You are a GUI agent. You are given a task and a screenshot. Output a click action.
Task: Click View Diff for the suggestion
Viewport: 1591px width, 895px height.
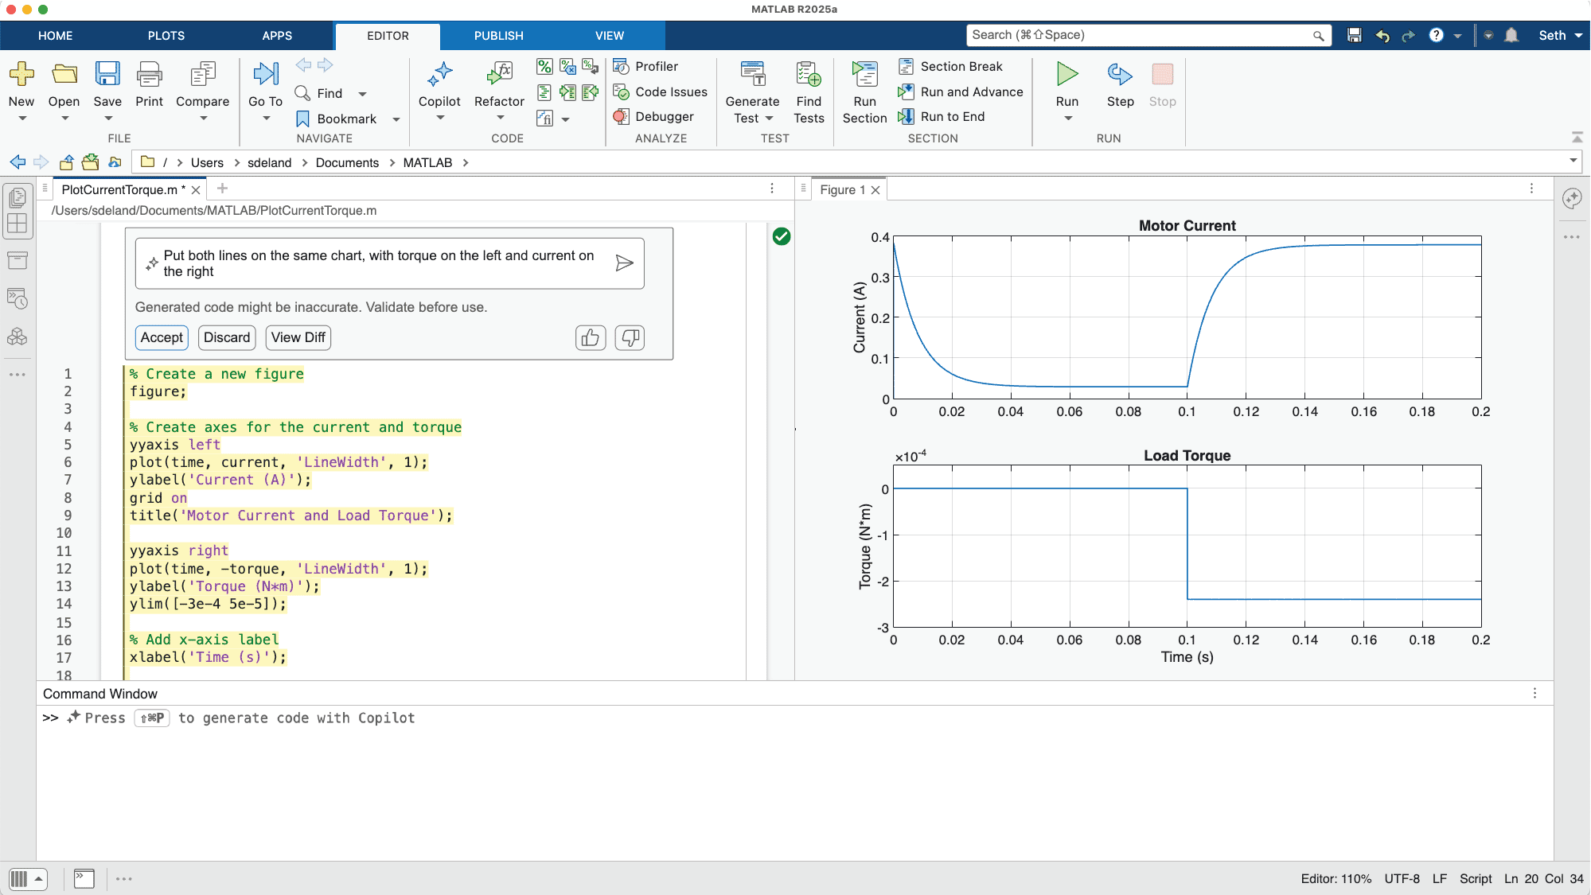pyautogui.click(x=298, y=337)
